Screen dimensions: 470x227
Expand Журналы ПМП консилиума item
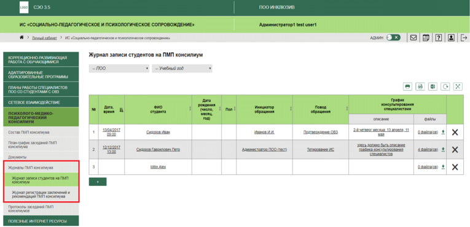41,167
